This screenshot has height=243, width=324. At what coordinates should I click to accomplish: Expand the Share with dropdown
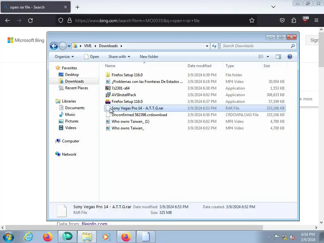[x=119, y=57]
